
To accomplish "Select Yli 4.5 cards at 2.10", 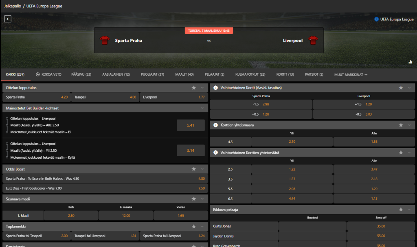I will pos(292,142).
